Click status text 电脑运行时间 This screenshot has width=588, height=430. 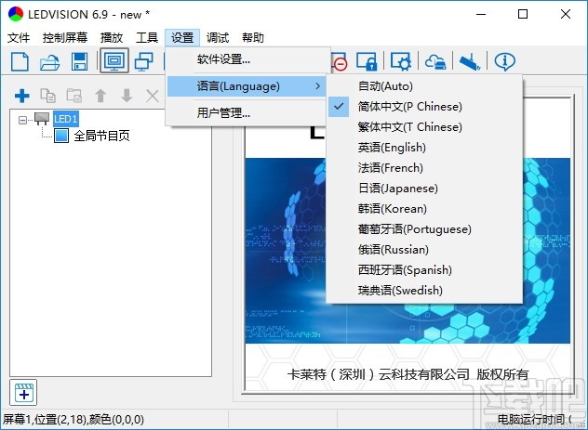point(530,420)
